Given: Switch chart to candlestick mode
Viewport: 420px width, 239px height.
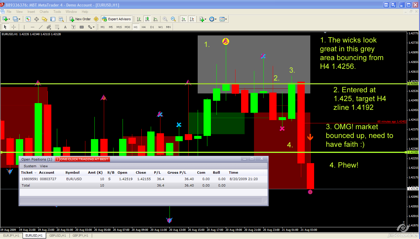Looking at the screenshot, I should 147,19.
